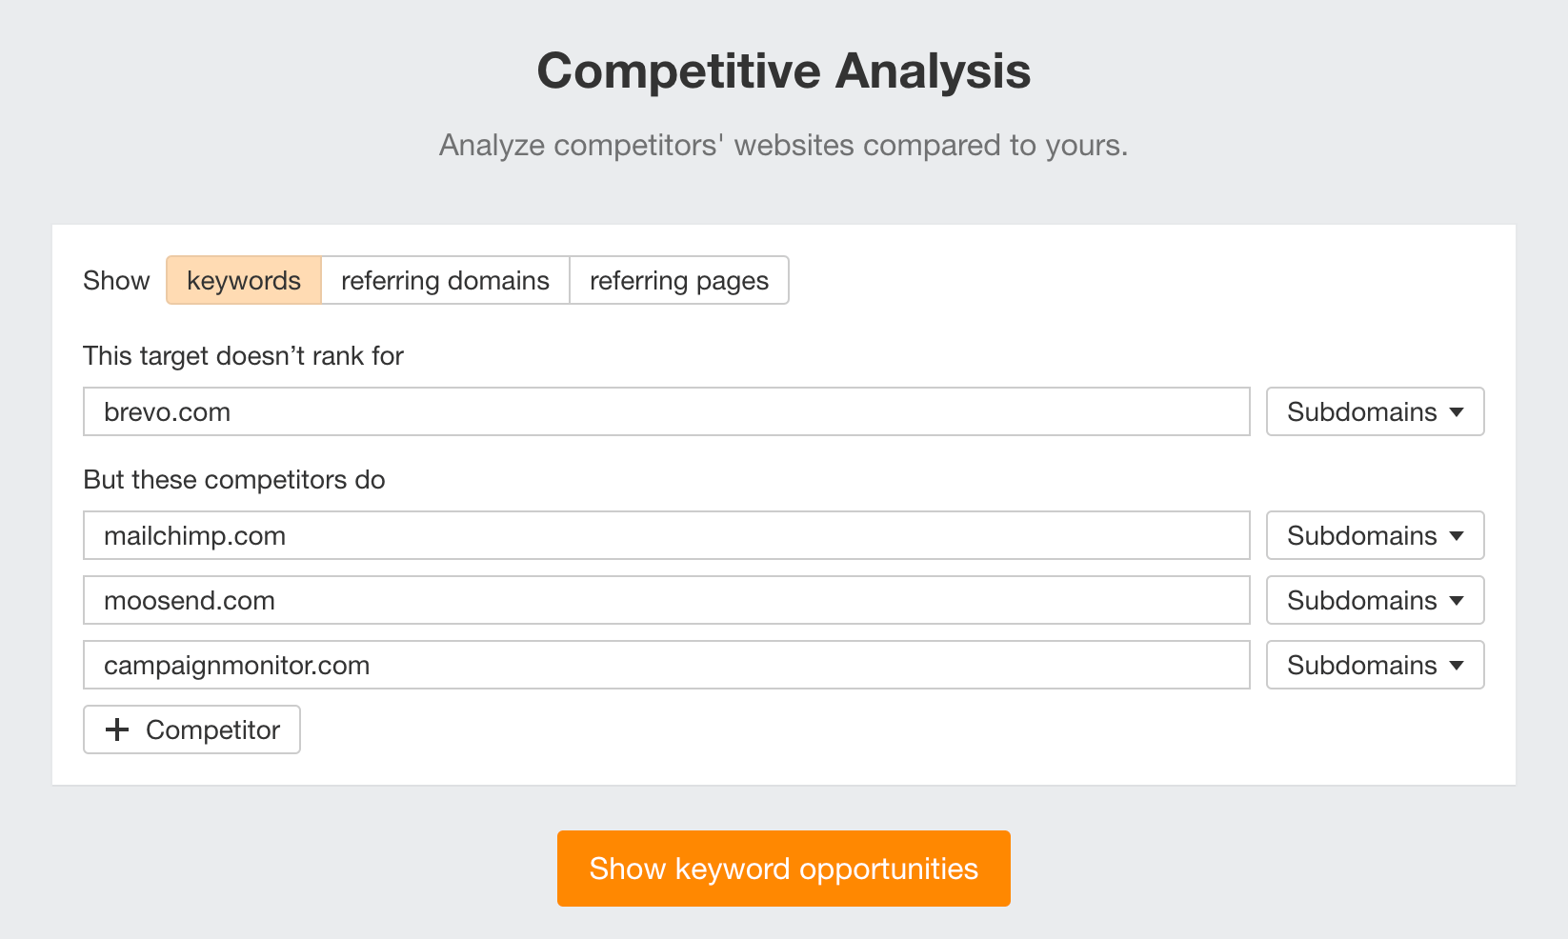Click the mailchimp.com competitor input field
Viewport: 1568px width, 939px height.
[x=667, y=535]
